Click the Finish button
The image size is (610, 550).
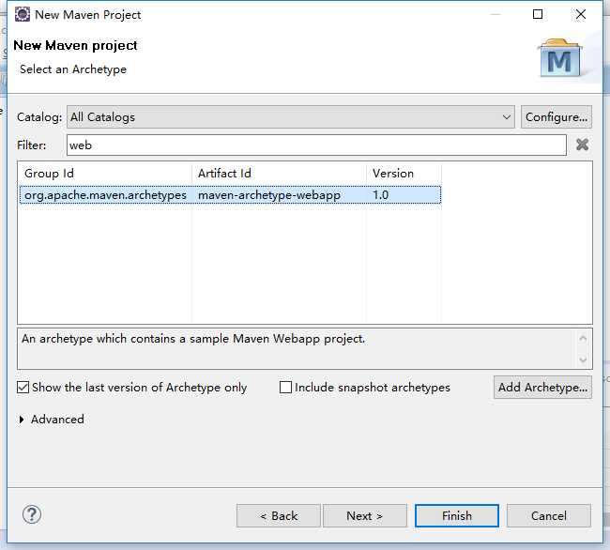(x=457, y=516)
